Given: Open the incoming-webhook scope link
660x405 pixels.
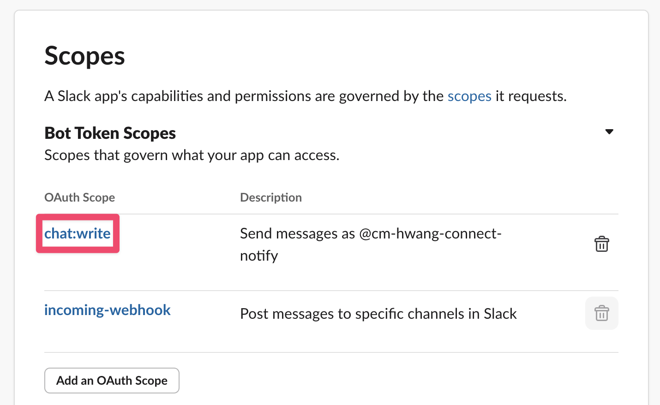Looking at the screenshot, I should pos(107,310).
